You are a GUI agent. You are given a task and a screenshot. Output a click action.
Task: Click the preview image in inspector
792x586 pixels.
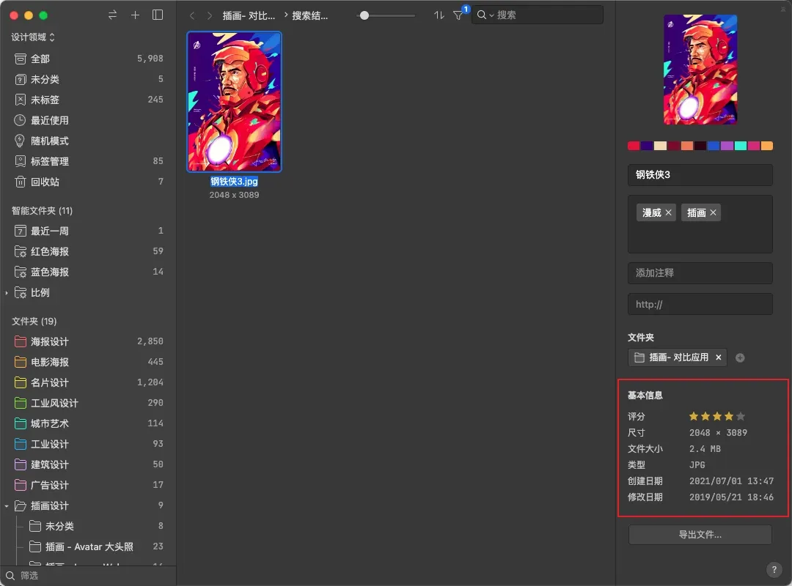pos(700,69)
